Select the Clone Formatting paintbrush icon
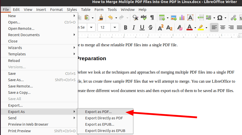This screenshot has height=135, width=242. tap(101, 17)
